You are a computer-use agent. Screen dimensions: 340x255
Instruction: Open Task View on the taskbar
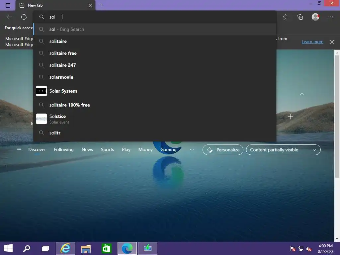tap(45, 248)
